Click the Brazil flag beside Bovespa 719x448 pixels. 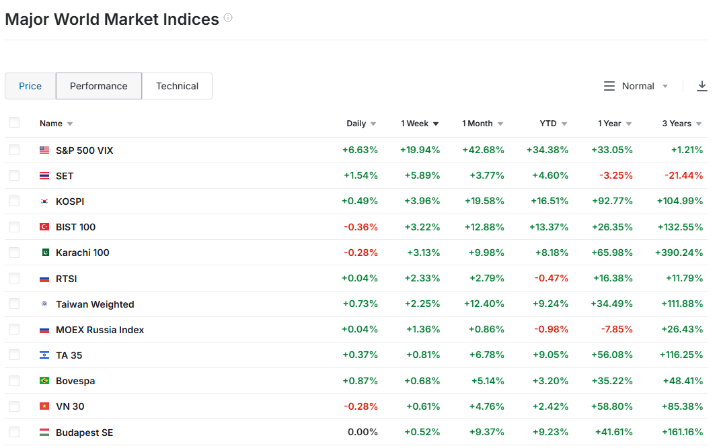point(44,381)
